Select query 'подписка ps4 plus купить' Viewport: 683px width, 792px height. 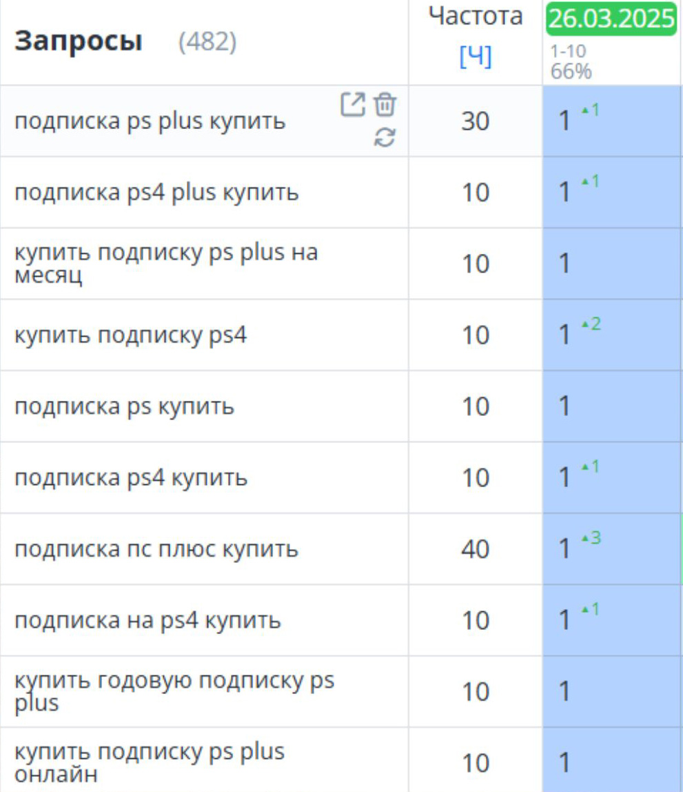click(156, 192)
